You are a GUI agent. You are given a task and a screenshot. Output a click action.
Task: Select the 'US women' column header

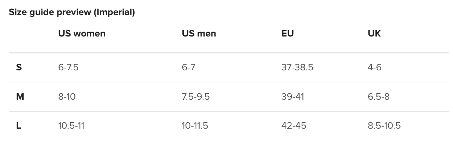tap(82, 33)
